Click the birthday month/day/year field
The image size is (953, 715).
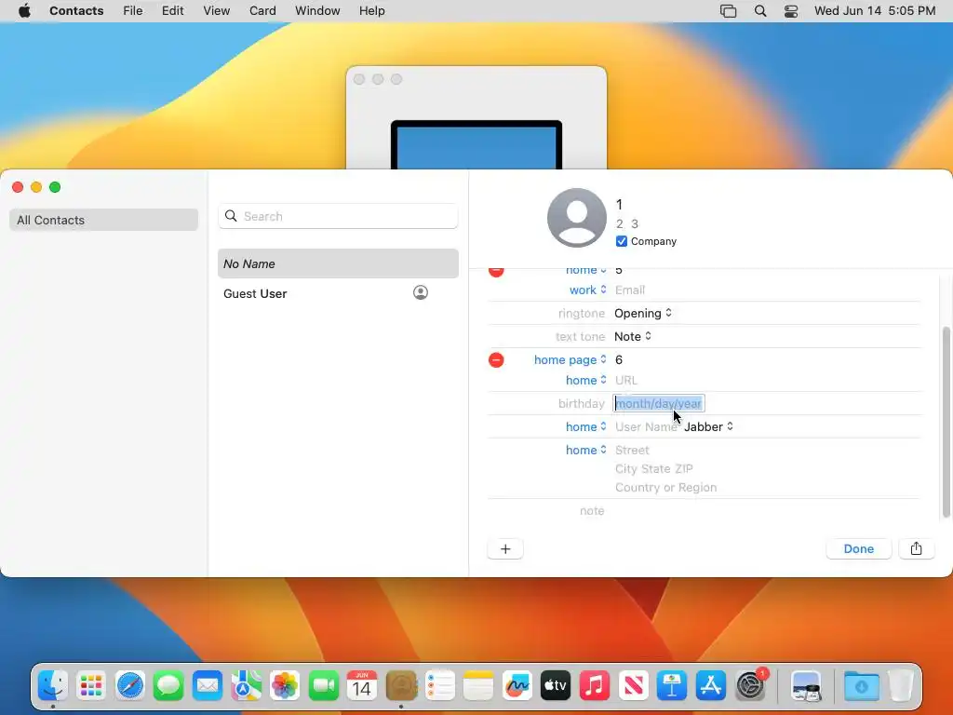659,404
